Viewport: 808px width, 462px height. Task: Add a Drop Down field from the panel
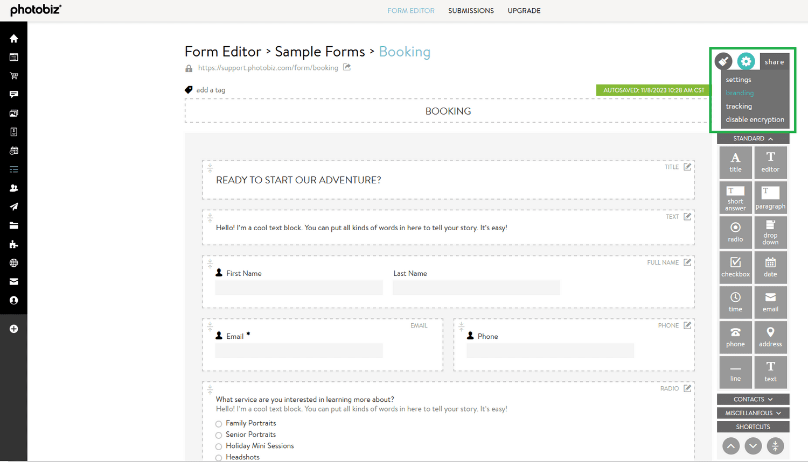[770, 232]
